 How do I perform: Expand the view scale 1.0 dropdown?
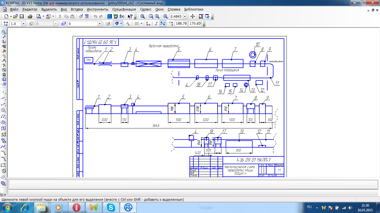[23, 24]
